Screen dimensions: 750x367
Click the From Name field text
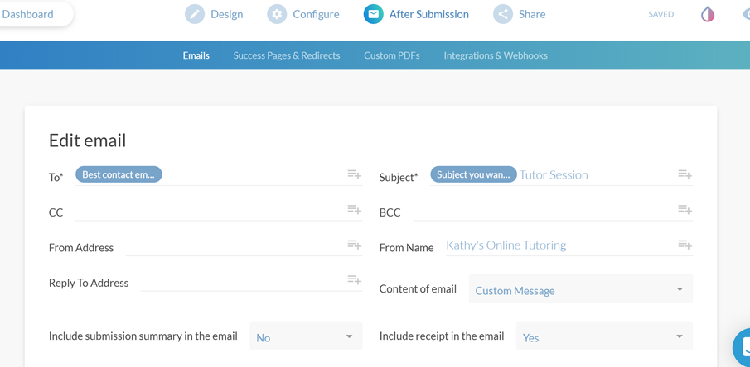(x=506, y=245)
